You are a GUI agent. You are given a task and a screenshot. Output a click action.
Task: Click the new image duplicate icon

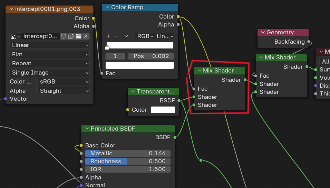(71, 36)
